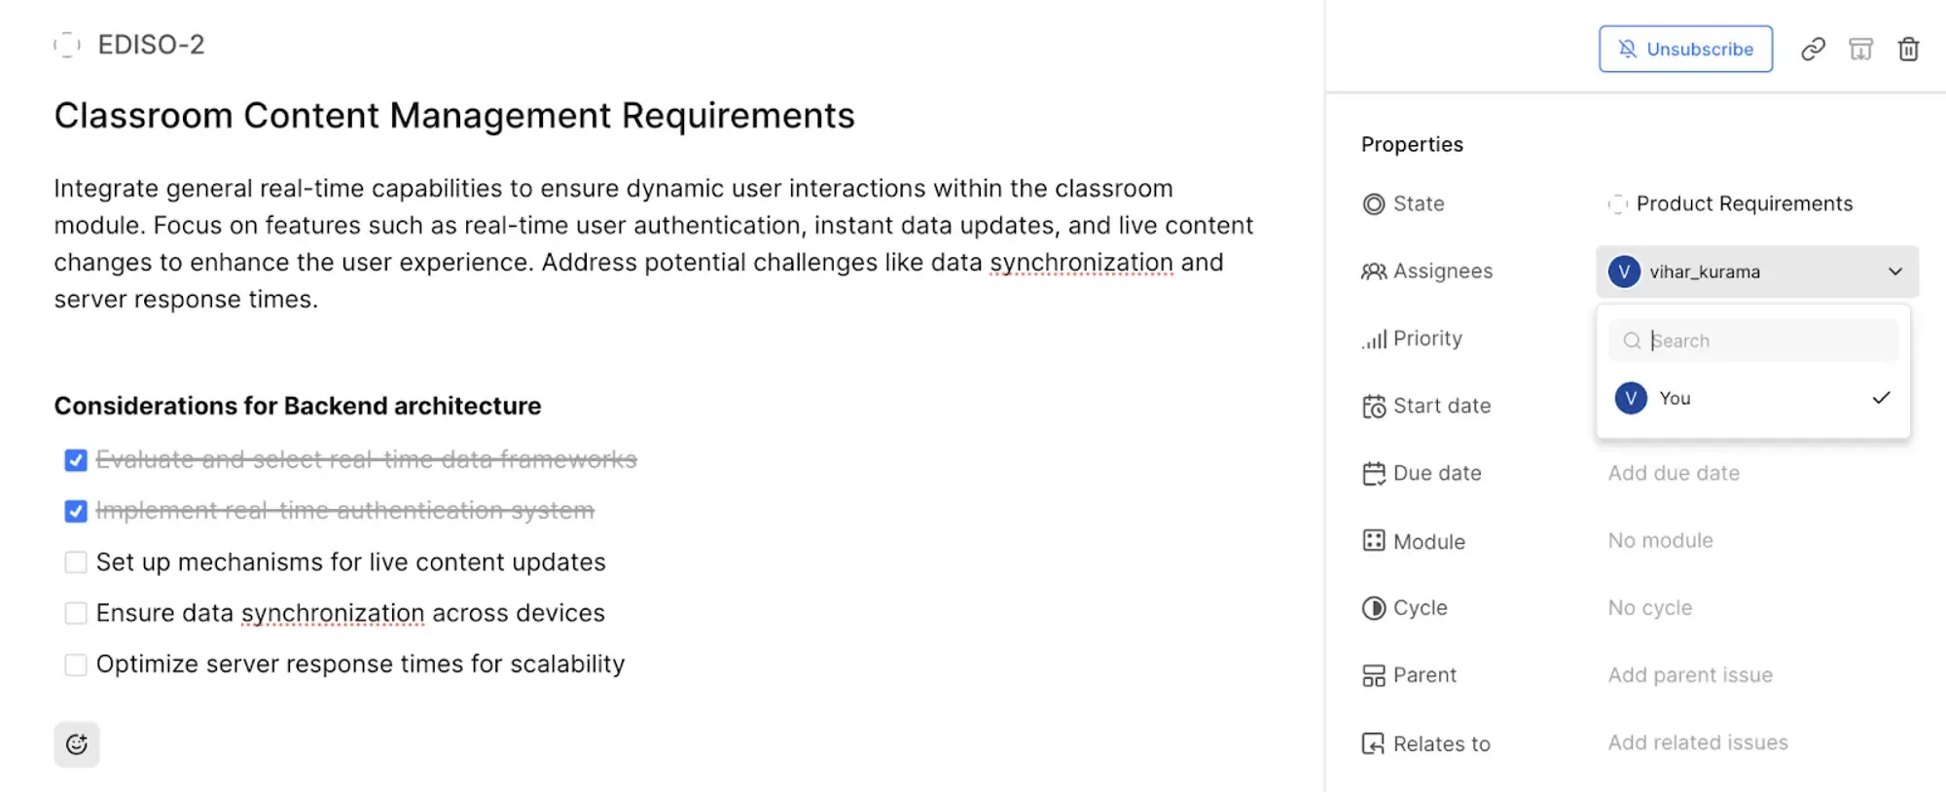Open the No module dropdown

coord(1660,541)
